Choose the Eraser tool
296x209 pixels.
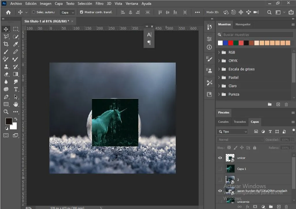coord(6,74)
